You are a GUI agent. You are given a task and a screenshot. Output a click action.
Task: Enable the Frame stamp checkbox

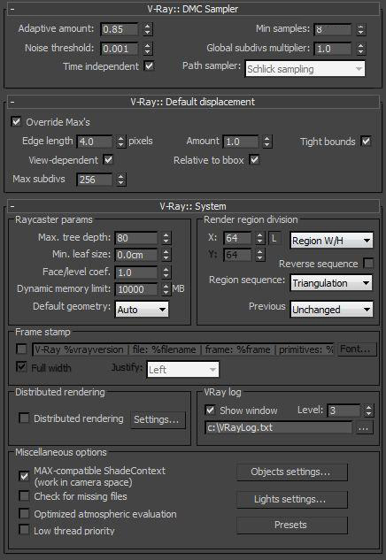click(22, 349)
